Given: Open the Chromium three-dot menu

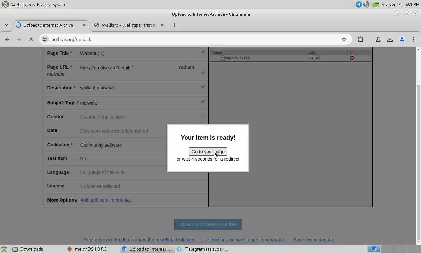Looking at the screenshot, I should pos(414,39).
